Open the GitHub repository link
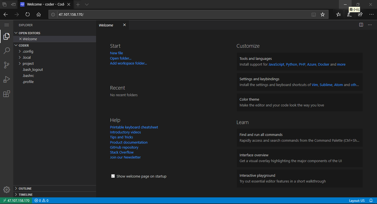Screen dimensions: 377x204 pyautogui.click(x=124, y=147)
